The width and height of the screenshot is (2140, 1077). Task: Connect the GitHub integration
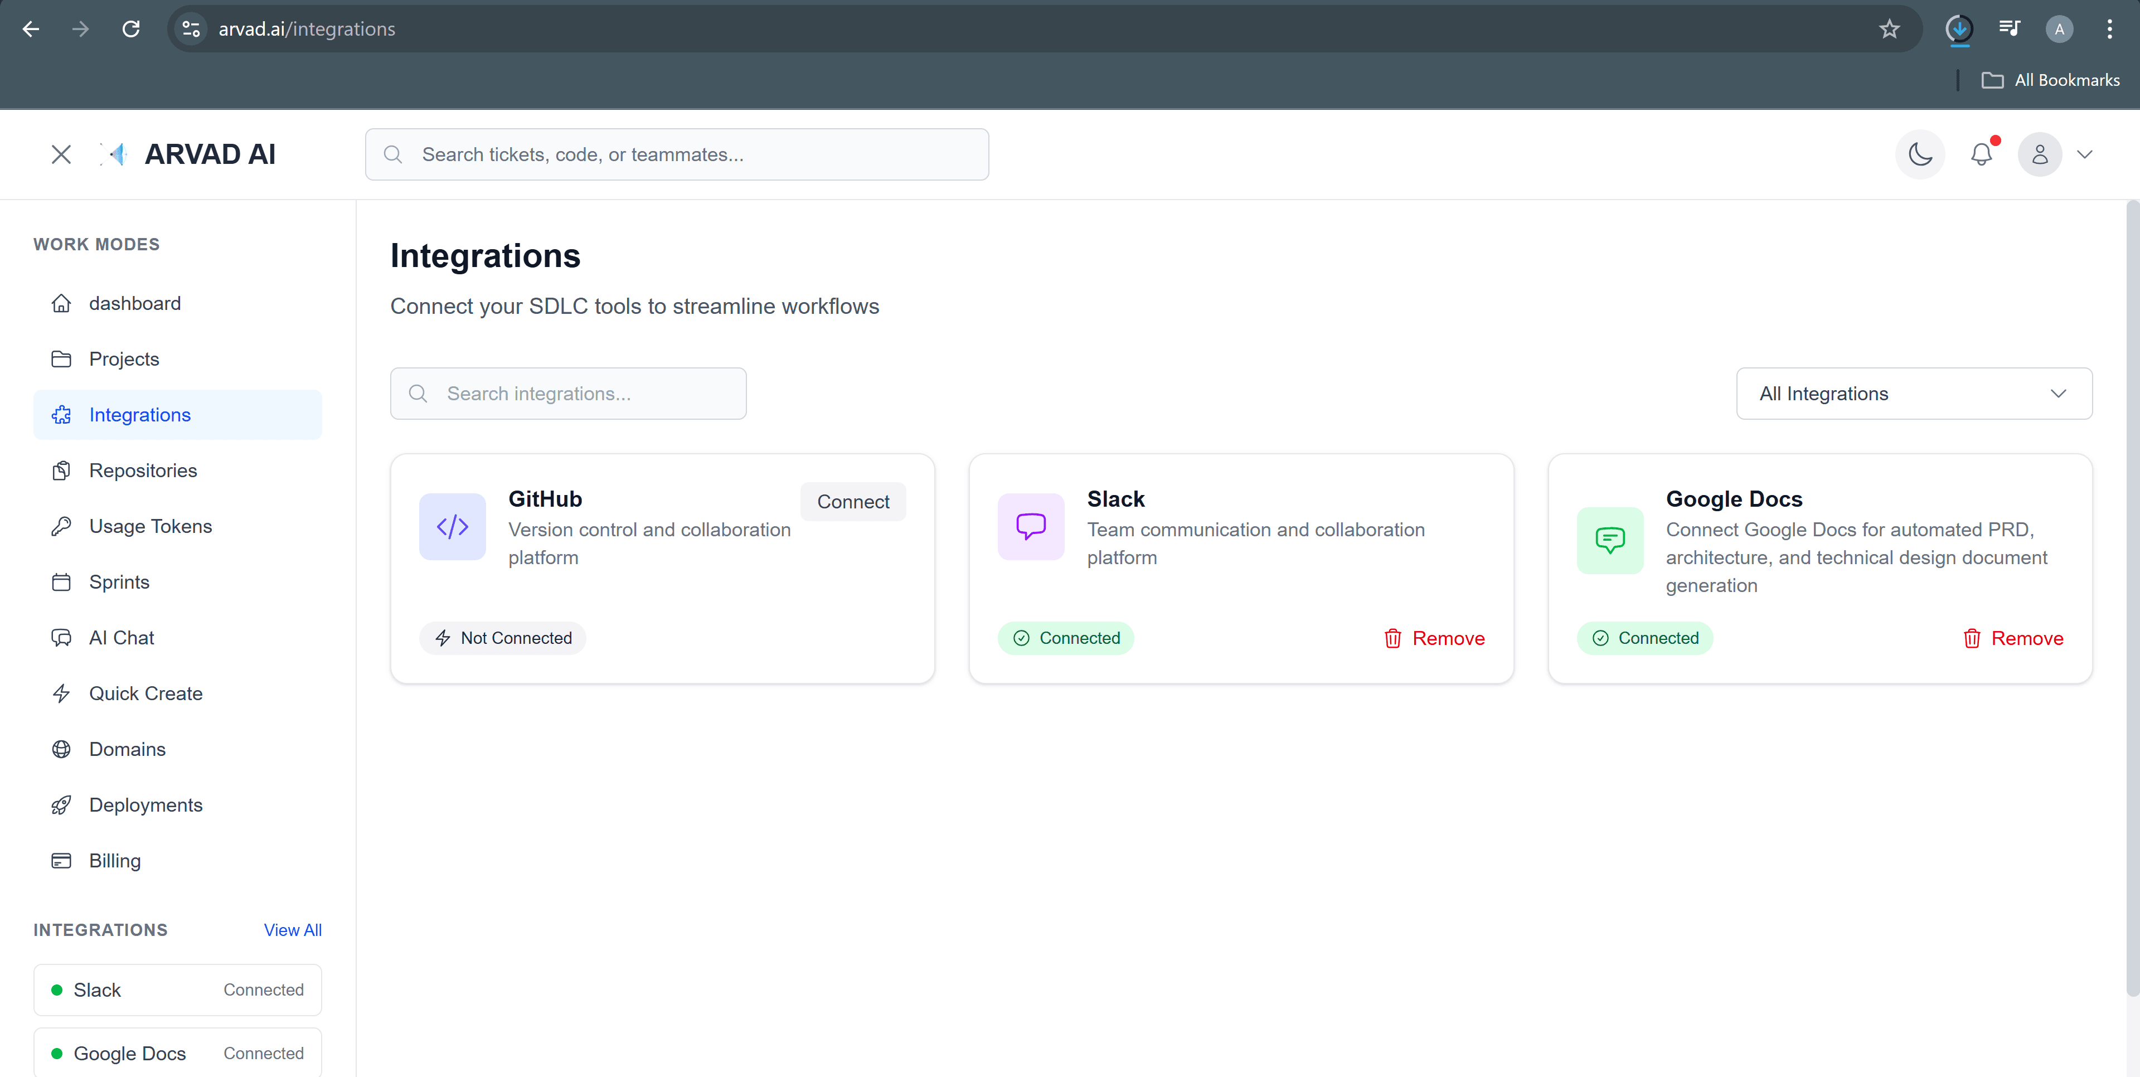853,501
